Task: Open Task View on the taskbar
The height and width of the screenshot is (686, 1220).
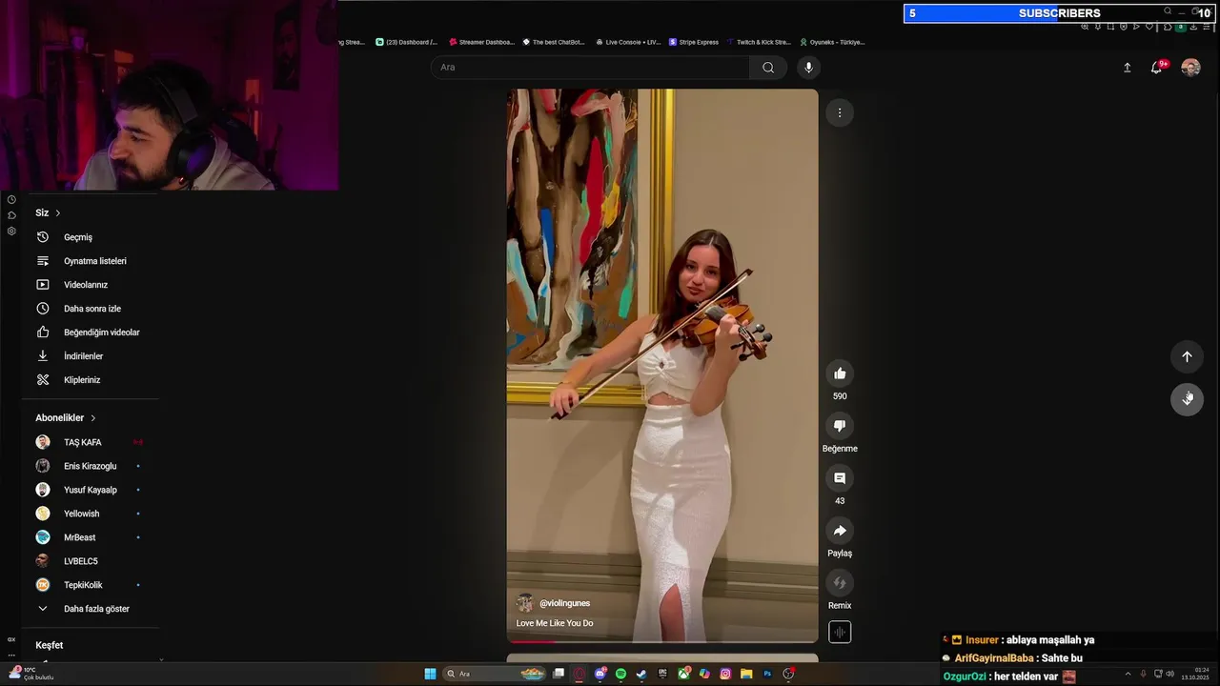Action: tap(559, 674)
